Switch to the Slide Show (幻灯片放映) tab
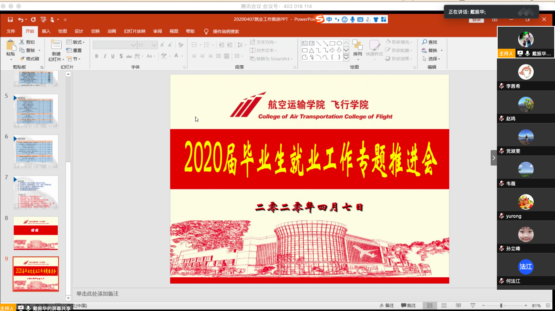The width and height of the screenshot is (555, 311). [x=134, y=31]
